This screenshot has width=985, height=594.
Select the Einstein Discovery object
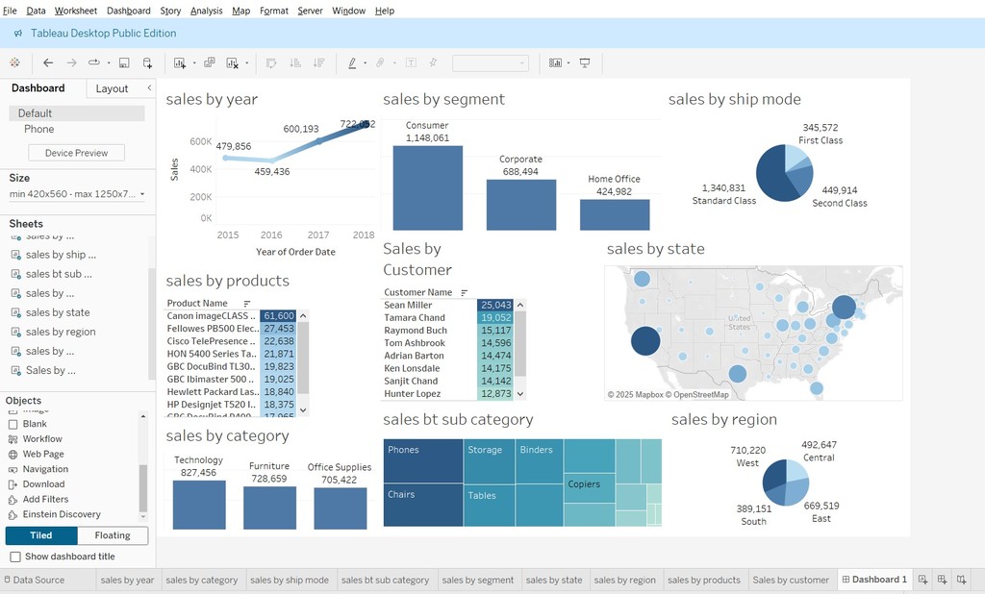[62, 514]
